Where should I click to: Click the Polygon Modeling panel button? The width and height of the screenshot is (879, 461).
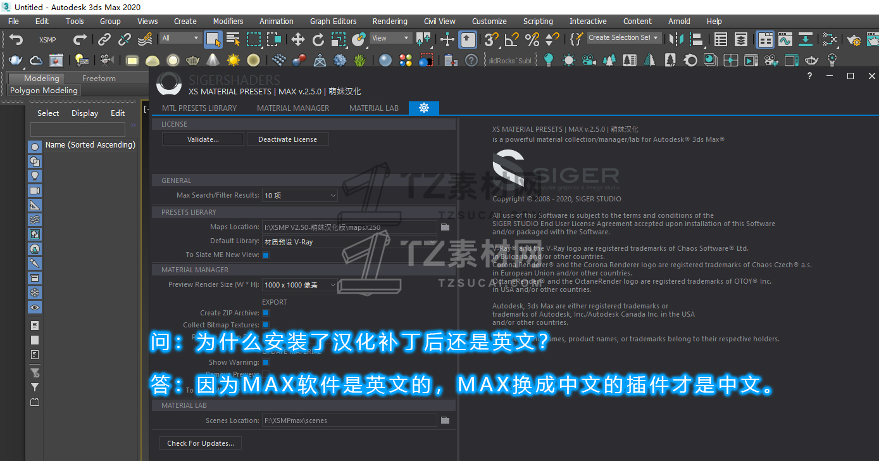[44, 91]
